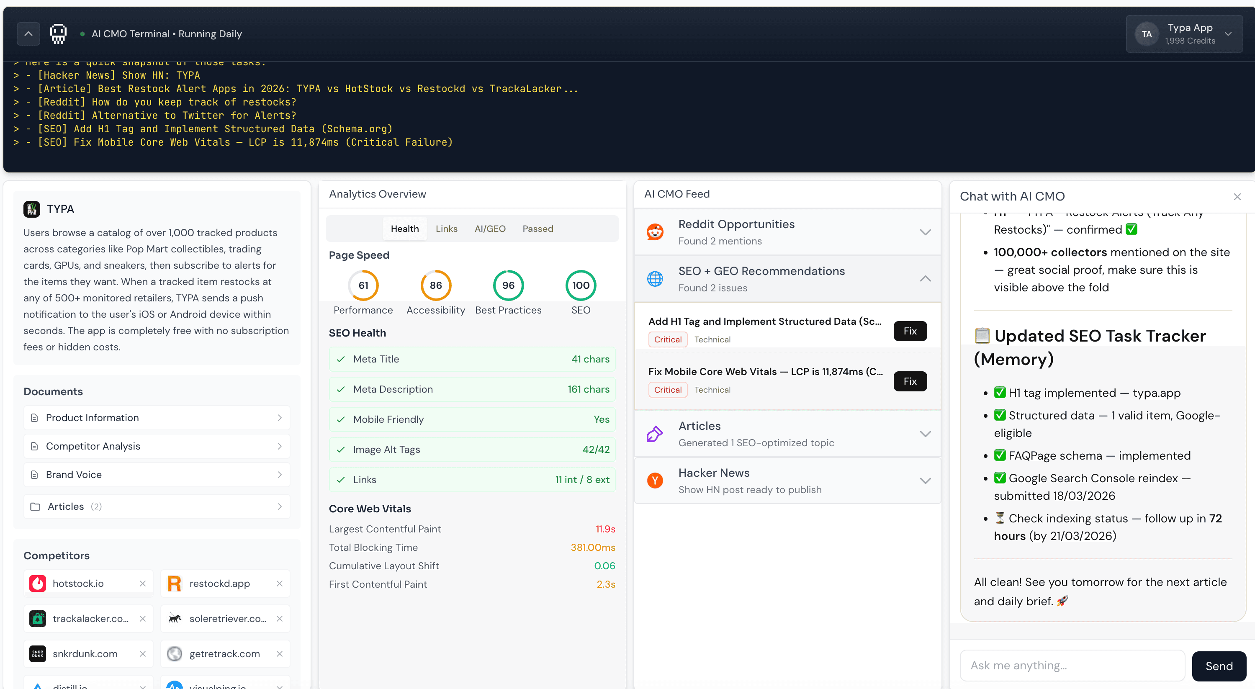Click the Ask me anything input field
Viewport: 1255px width, 689px height.
(1072, 666)
